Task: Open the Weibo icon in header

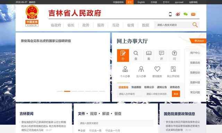Action: 178,14
